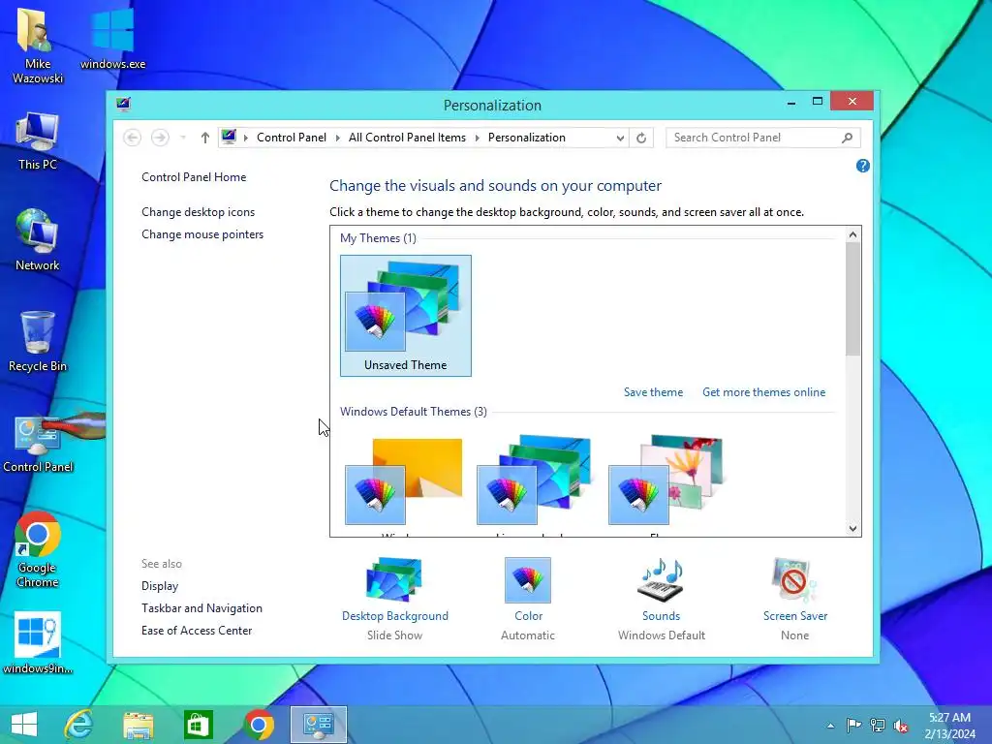
Task: Click Control Panel in the breadcrumb
Action: [292, 138]
